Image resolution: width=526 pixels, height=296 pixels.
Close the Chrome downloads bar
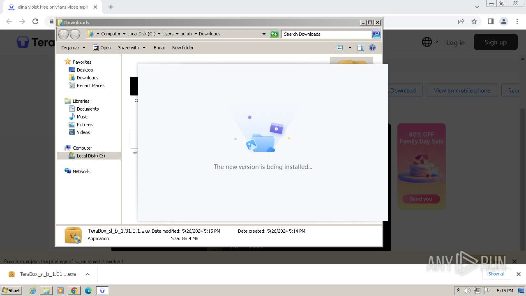[519, 274]
